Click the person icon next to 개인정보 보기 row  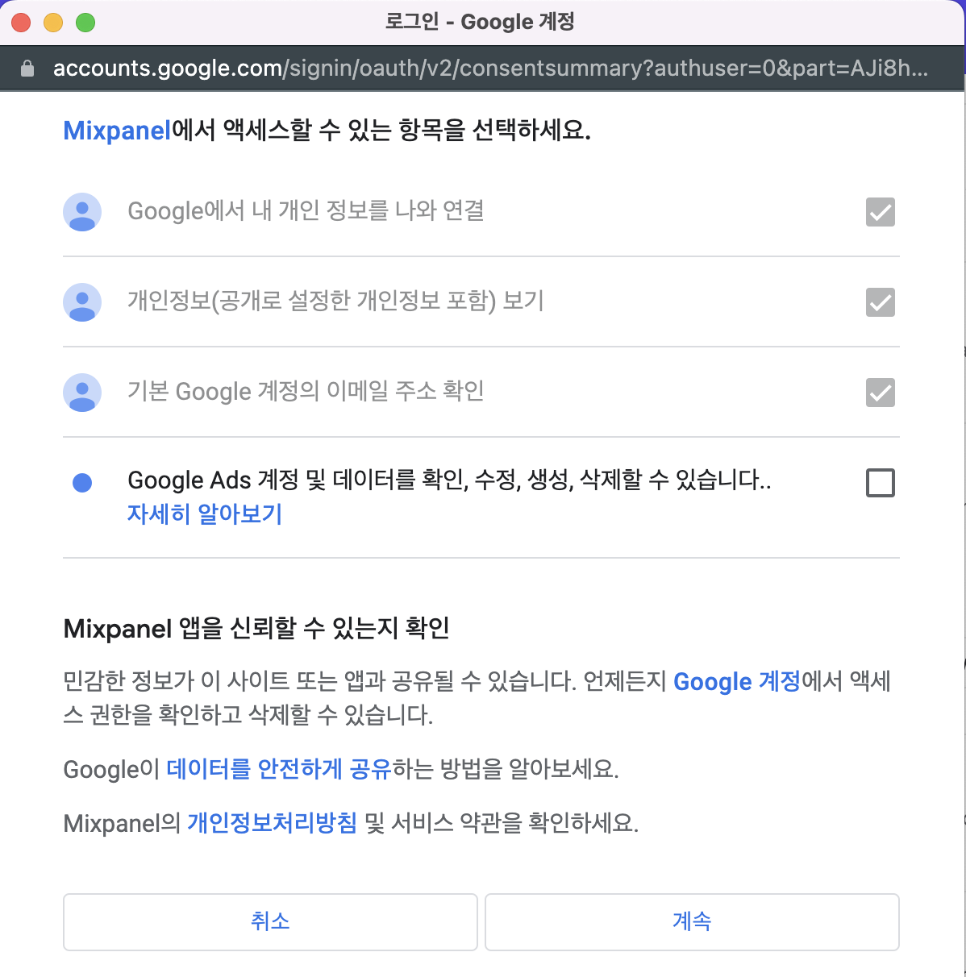tap(81, 302)
